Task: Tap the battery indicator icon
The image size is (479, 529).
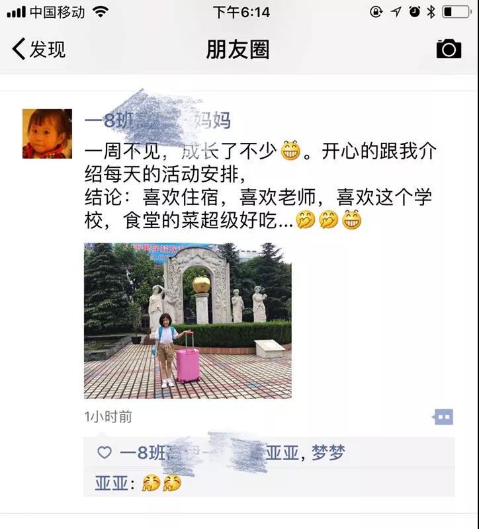Action: click(x=457, y=12)
